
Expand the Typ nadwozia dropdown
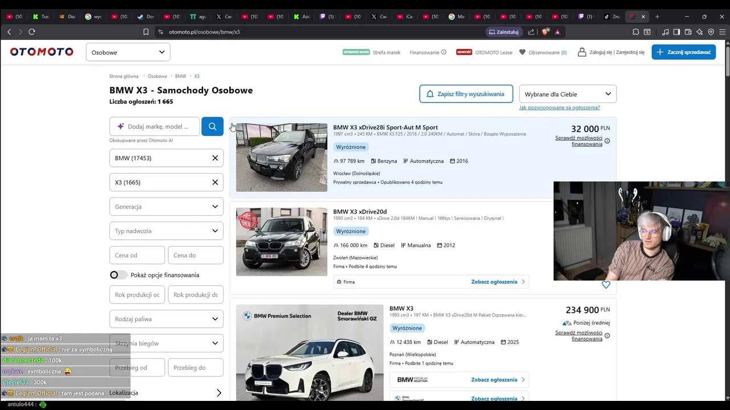point(166,231)
